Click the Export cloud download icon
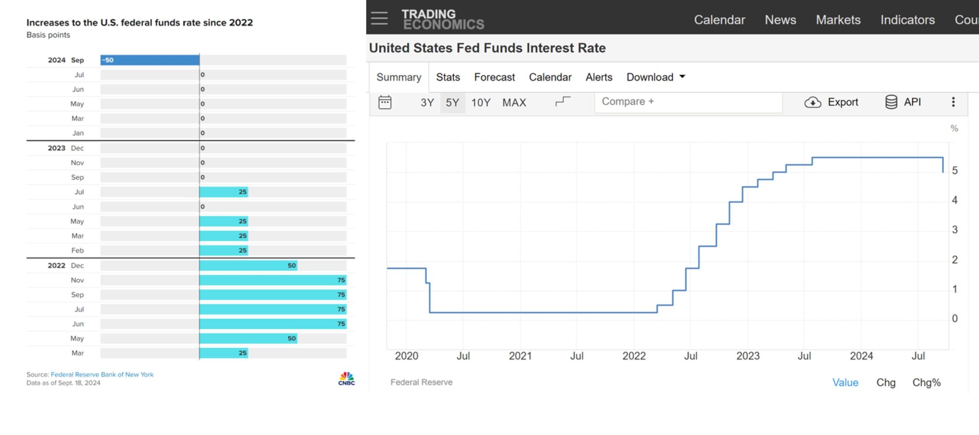Image resolution: width=979 pixels, height=435 pixels. [x=813, y=102]
